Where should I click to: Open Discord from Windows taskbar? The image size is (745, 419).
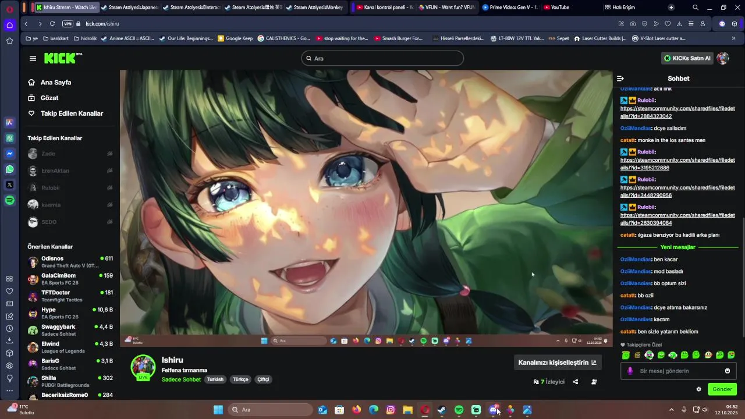point(494,410)
